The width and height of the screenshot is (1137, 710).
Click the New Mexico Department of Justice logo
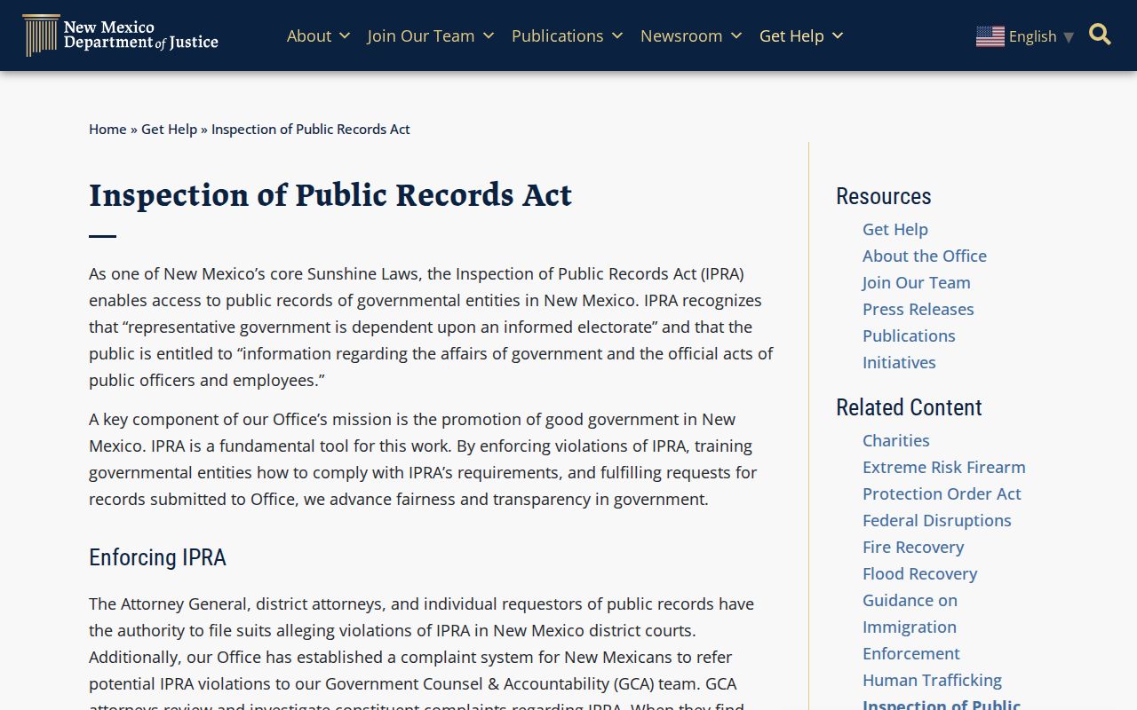coord(120,35)
